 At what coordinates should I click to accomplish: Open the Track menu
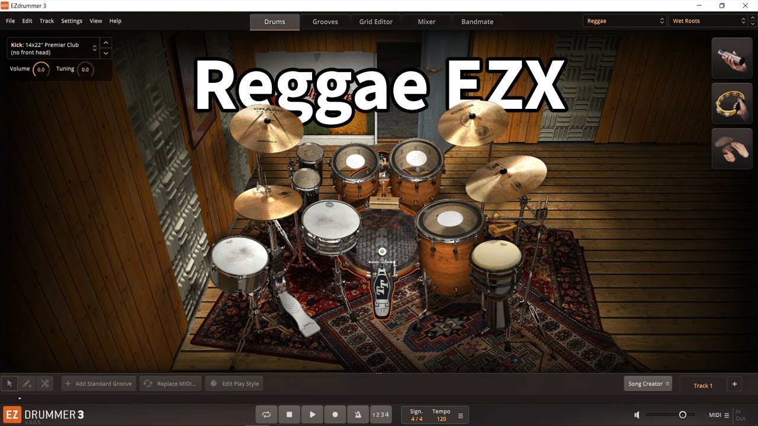click(47, 21)
